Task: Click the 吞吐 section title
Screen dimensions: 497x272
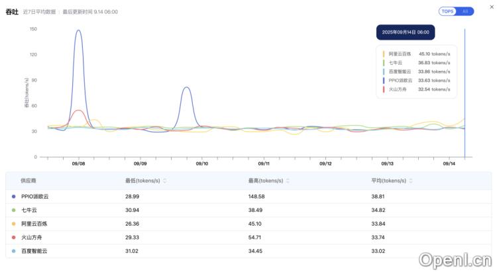Action: point(11,11)
